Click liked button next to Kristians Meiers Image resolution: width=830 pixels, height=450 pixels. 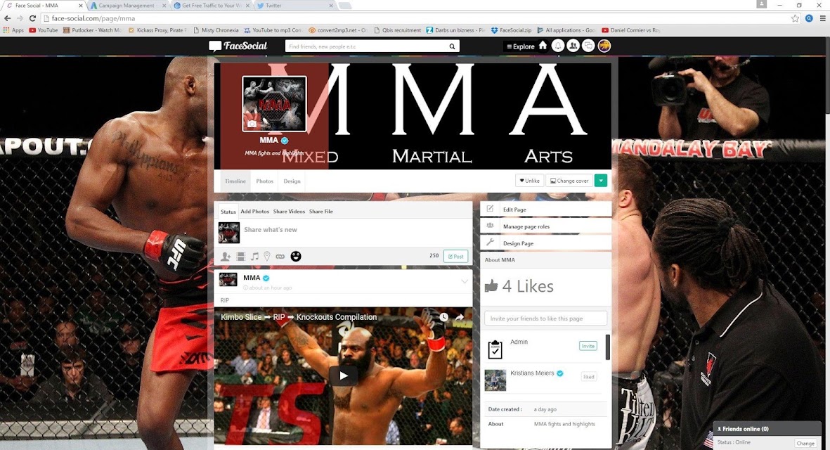coord(589,376)
